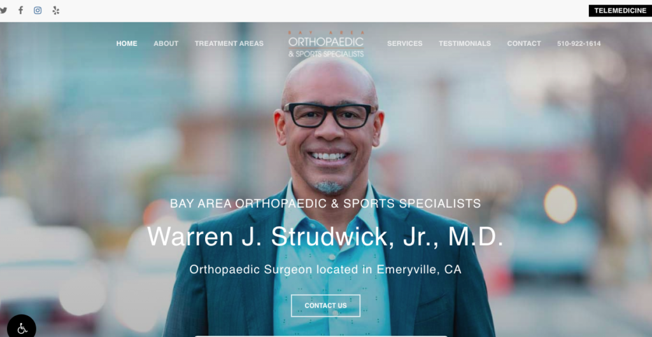Click the Telemedicine button

(x=620, y=11)
